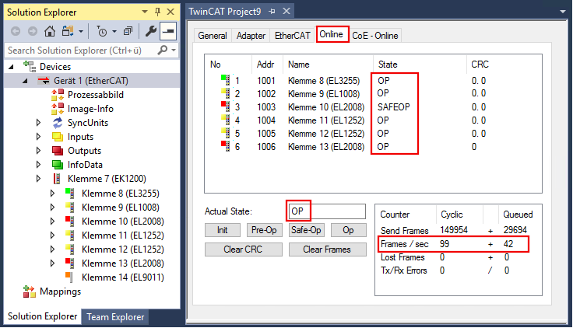Click the Klemme 7 (EK1200) coupler icon
The image size is (573, 328).
tap(57, 179)
